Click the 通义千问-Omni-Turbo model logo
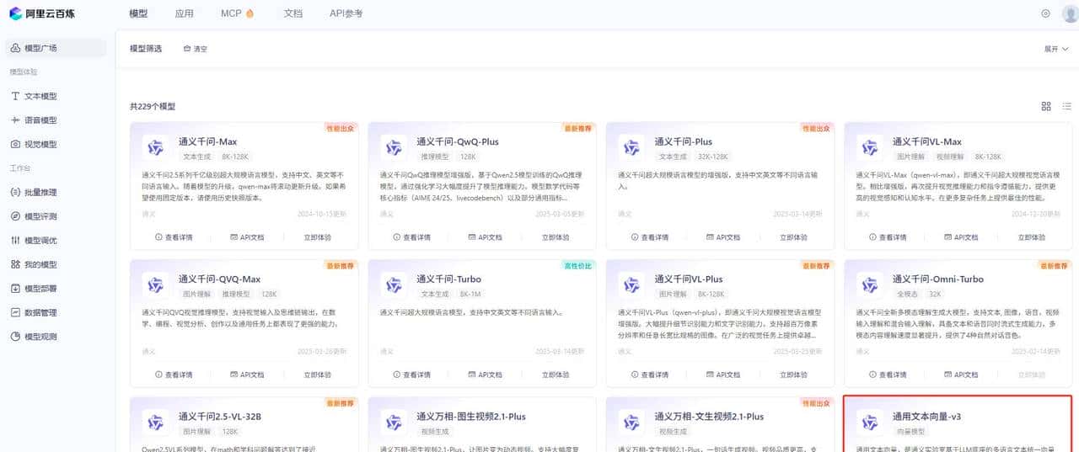 [869, 284]
